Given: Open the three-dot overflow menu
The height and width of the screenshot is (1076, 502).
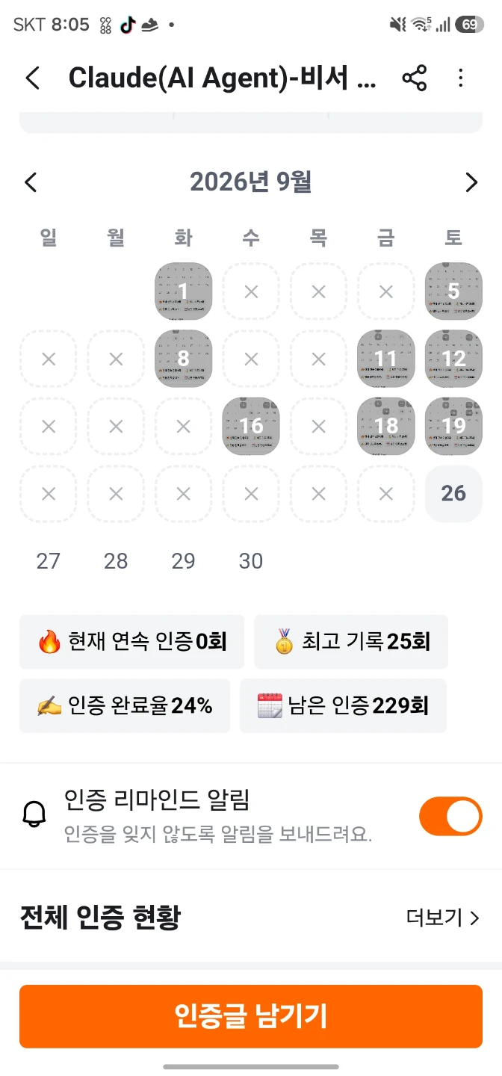Looking at the screenshot, I should coord(460,78).
